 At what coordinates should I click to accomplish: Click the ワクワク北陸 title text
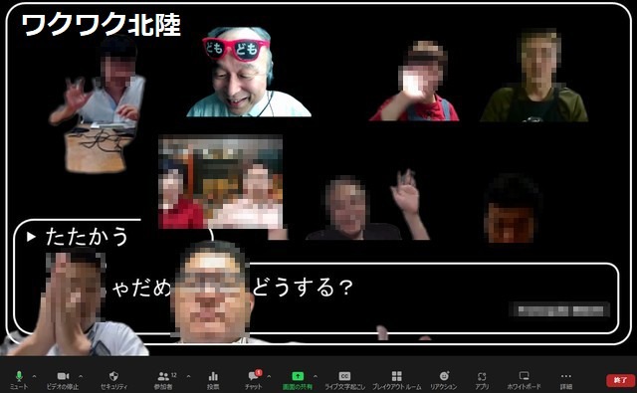[x=102, y=24]
